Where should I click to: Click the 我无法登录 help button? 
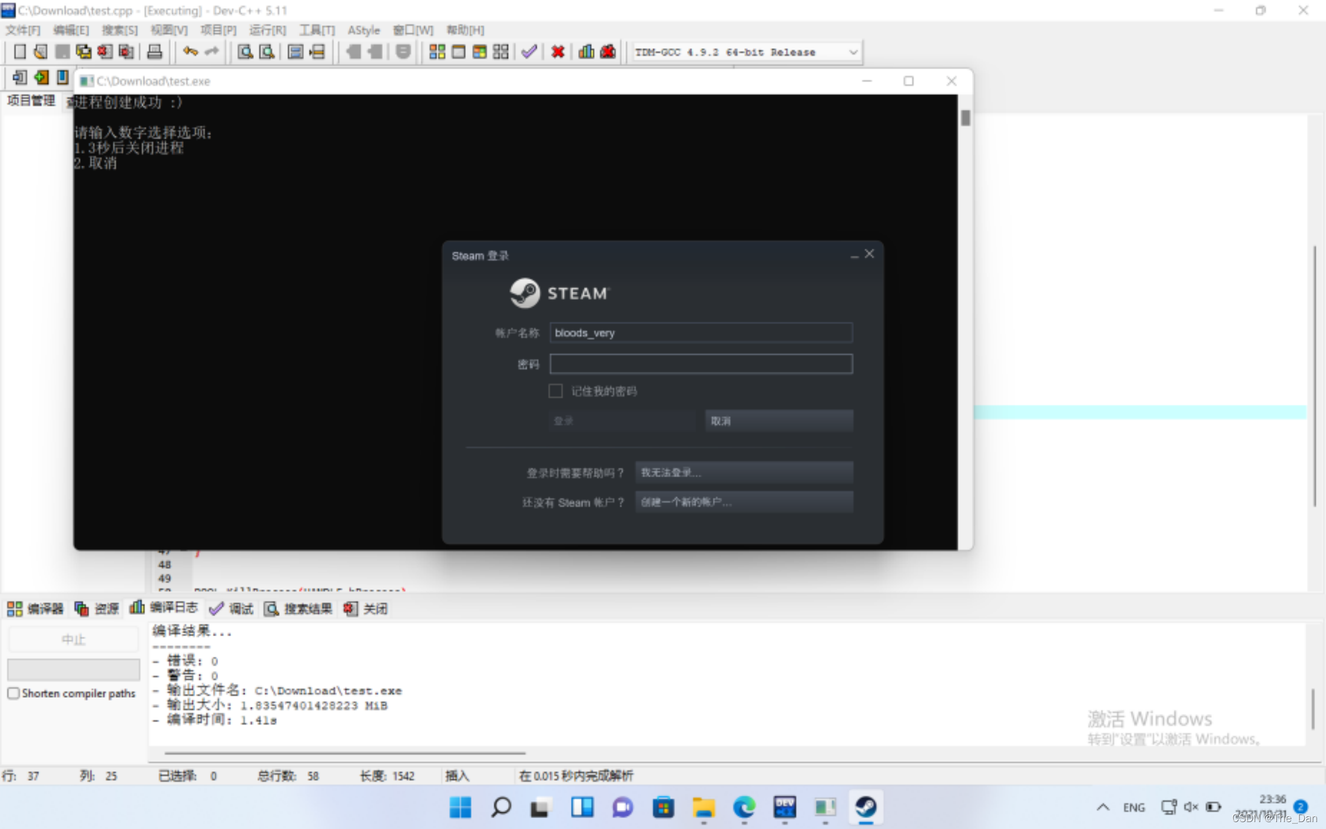point(743,473)
